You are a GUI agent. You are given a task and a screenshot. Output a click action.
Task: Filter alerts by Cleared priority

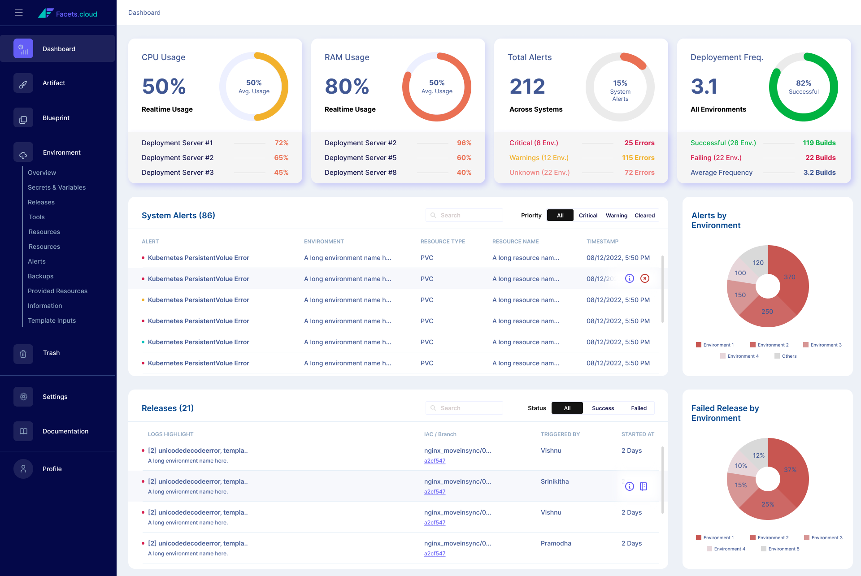click(644, 215)
